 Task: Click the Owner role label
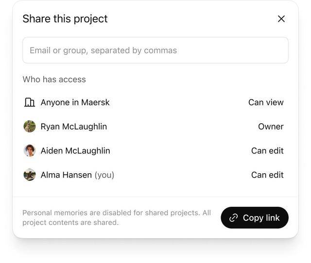270,127
